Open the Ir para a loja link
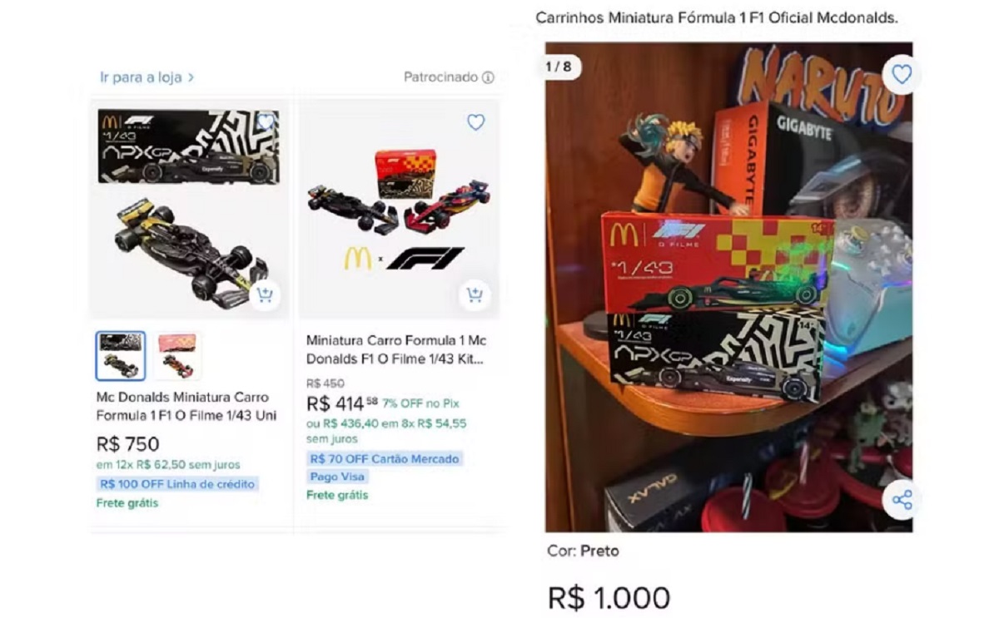Viewport: 999px width, 618px height. (147, 77)
